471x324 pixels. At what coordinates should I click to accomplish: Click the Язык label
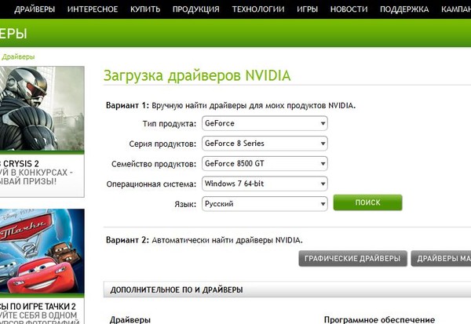coord(185,204)
